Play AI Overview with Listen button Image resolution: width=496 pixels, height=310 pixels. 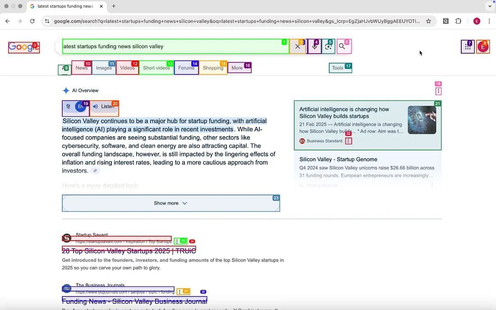click(x=104, y=107)
